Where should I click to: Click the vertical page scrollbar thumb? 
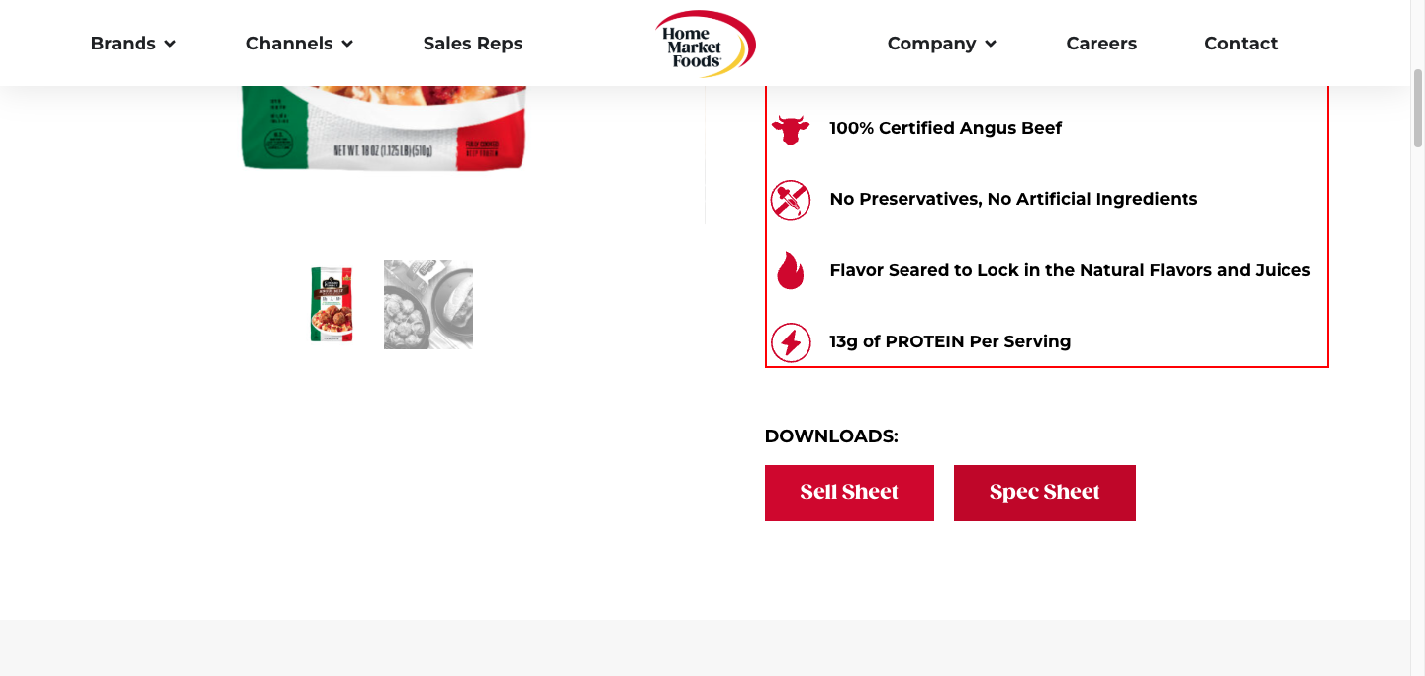coord(1418,109)
